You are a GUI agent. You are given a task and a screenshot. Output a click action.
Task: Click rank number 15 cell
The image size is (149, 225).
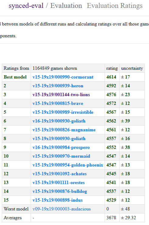(16, 200)
